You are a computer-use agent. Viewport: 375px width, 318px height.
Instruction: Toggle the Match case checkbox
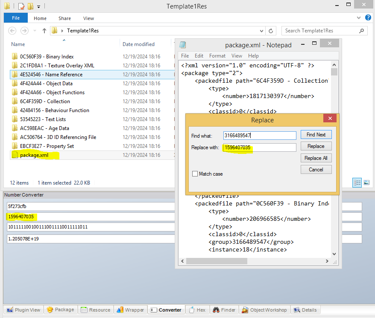(195, 174)
